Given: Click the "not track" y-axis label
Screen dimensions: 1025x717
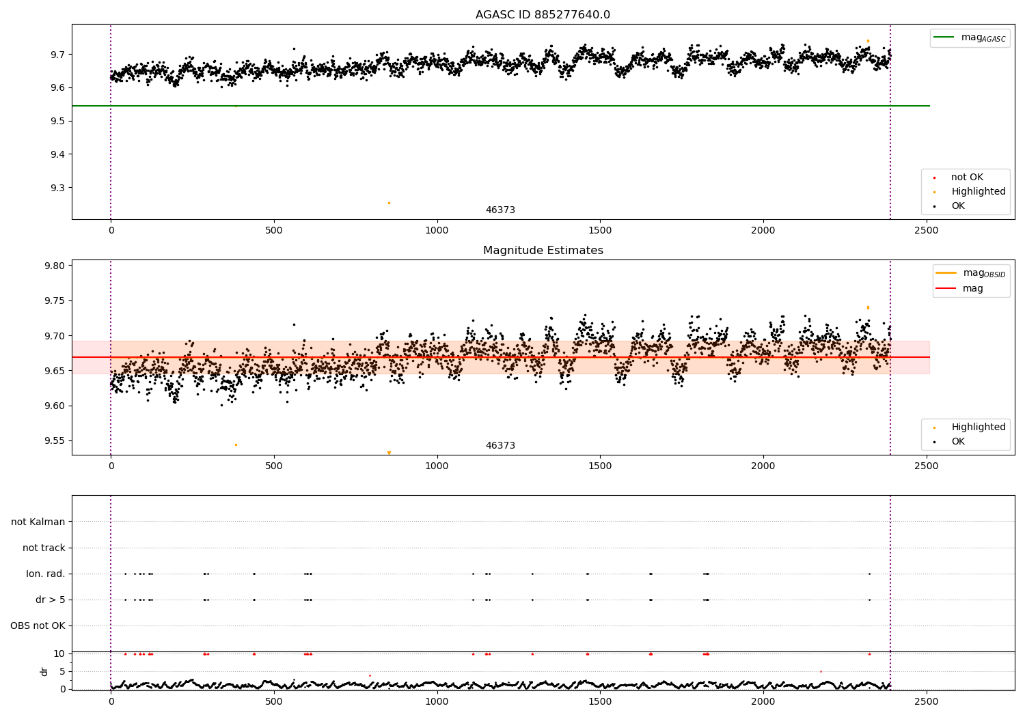Looking at the screenshot, I should click(44, 548).
